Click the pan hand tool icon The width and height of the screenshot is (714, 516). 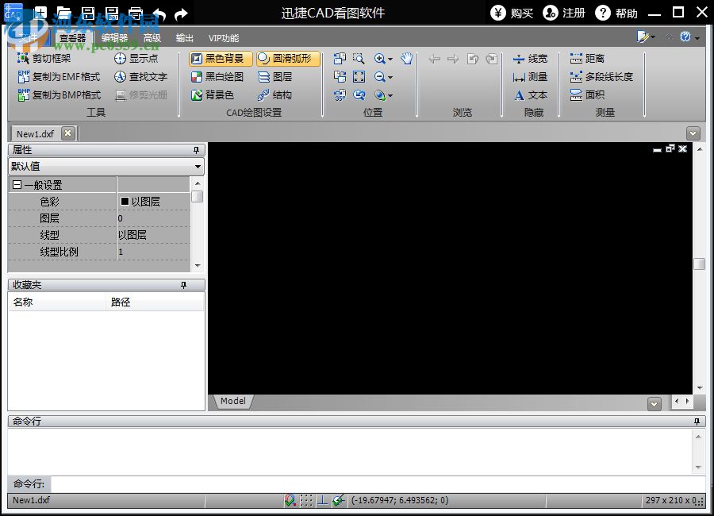point(407,59)
